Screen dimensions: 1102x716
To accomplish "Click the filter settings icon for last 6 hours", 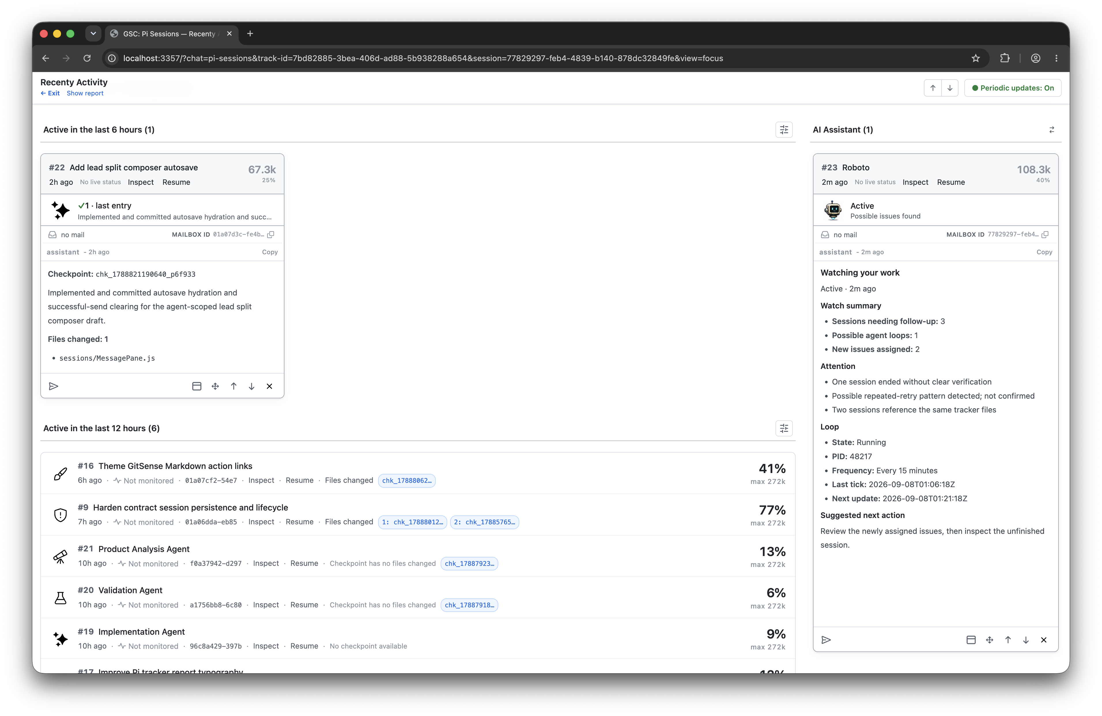I will (784, 130).
